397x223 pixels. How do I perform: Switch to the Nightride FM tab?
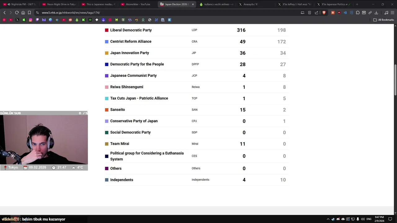click(21, 4)
